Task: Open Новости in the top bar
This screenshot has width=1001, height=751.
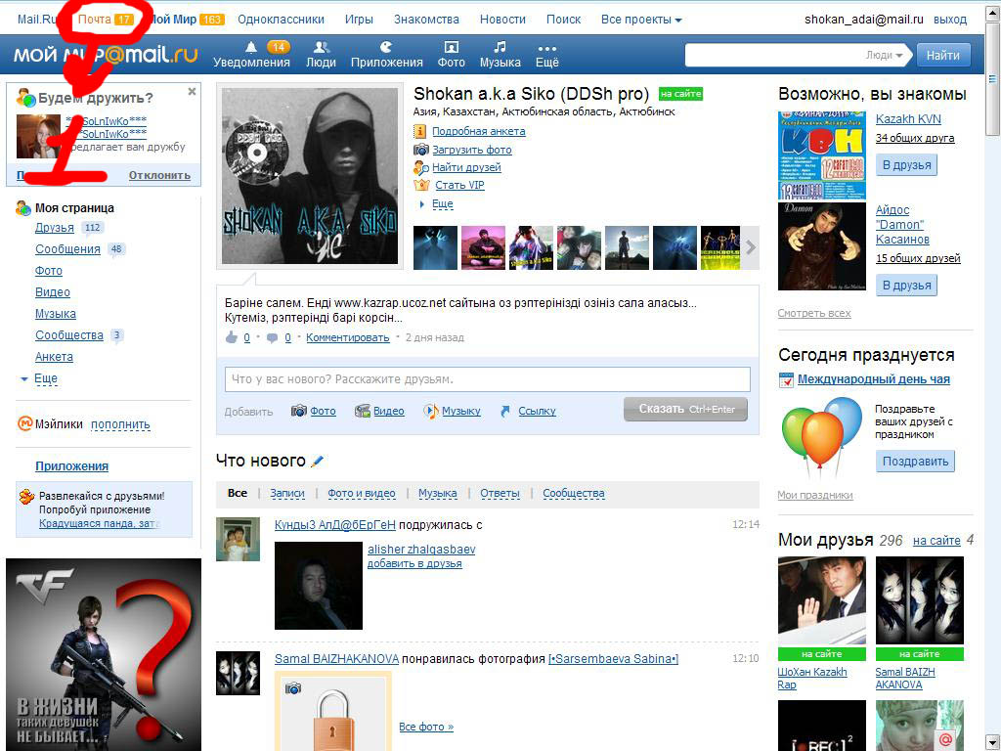Action: pyautogui.click(x=503, y=20)
